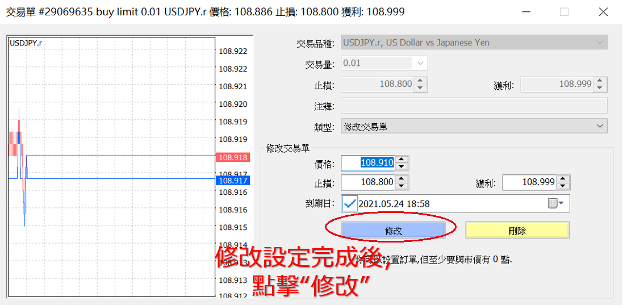Click the red ask price label 108.918

[233, 158]
